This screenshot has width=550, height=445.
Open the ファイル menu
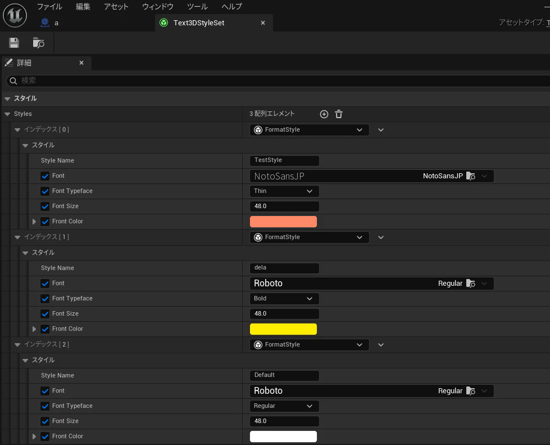click(49, 7)
